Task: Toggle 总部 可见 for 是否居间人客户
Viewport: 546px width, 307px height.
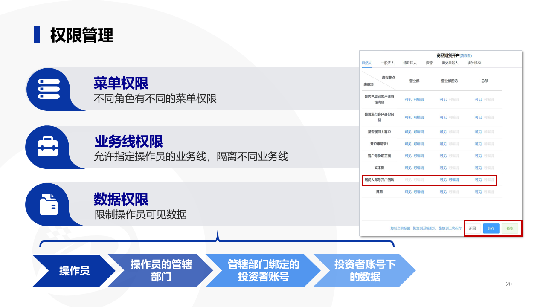Action: [x=478, y=132]
